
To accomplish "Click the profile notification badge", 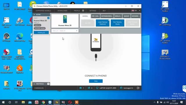I will (83, 10).
